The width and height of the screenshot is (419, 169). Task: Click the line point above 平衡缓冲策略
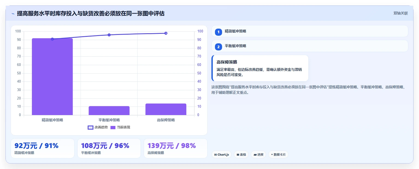point(109,35)
